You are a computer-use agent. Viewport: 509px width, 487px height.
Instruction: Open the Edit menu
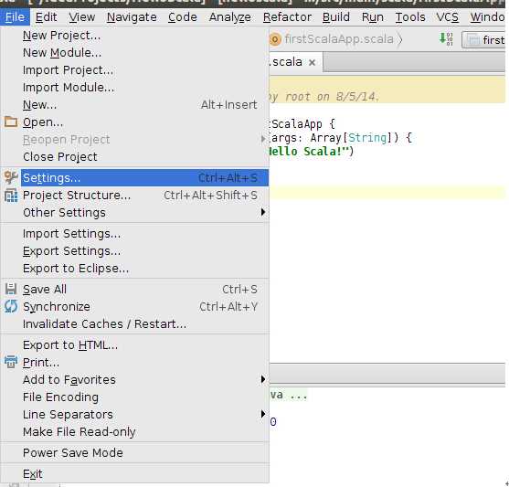(46, 16)
